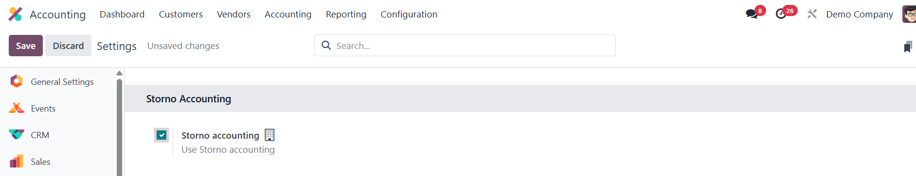This screenshot has width=916, height=176.
Task: Expand the Customers menu
Action: 180,14
